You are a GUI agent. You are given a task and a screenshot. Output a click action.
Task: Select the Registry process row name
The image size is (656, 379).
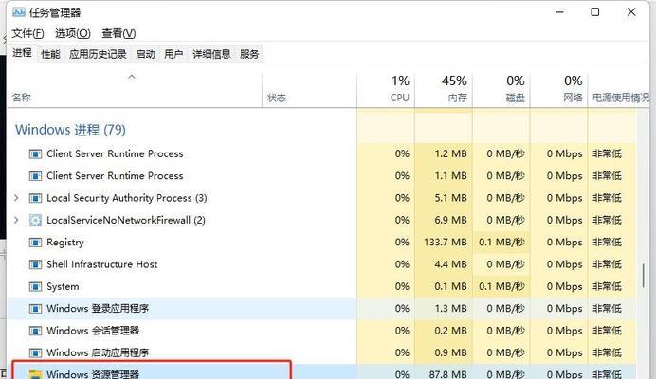pyautogui.click(x=65, y=243)
